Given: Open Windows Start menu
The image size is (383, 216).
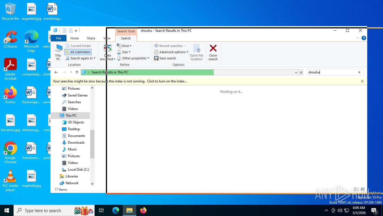Looking at the screenshot, I should (7, 210).
